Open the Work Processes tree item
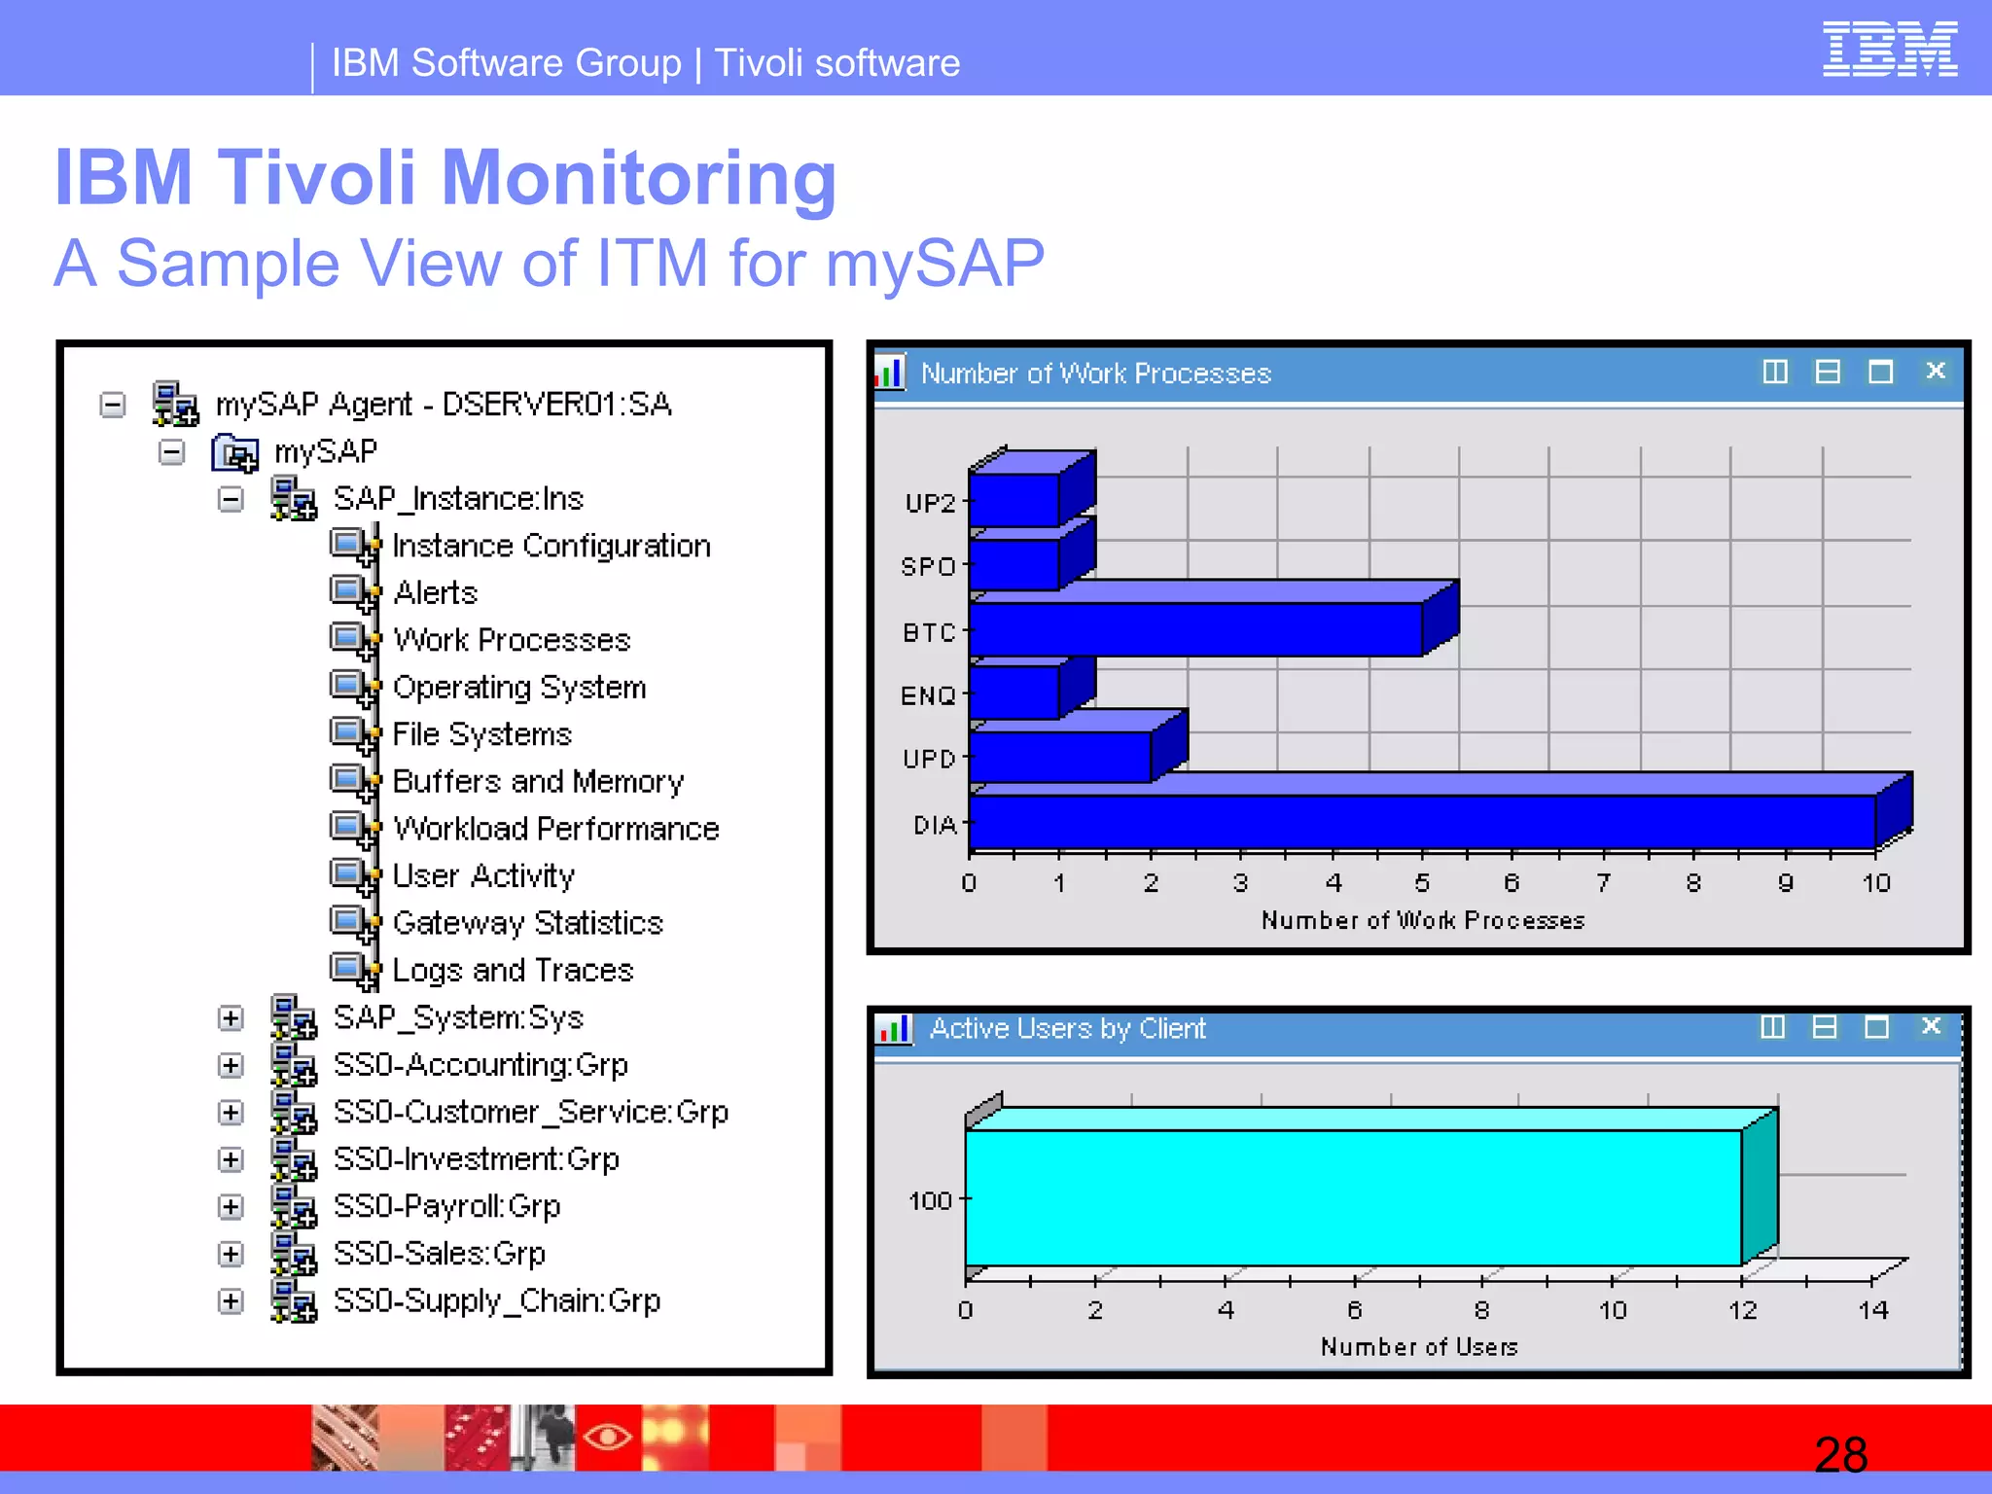The width and height of the screenshot is (1992, 1494). tap(512, 640)
